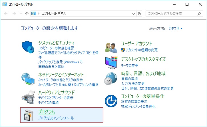This screenshot has height=127, width=207.
Task: Click コンピューターの状態を確認 link
Action: click(x=56, y=48)
